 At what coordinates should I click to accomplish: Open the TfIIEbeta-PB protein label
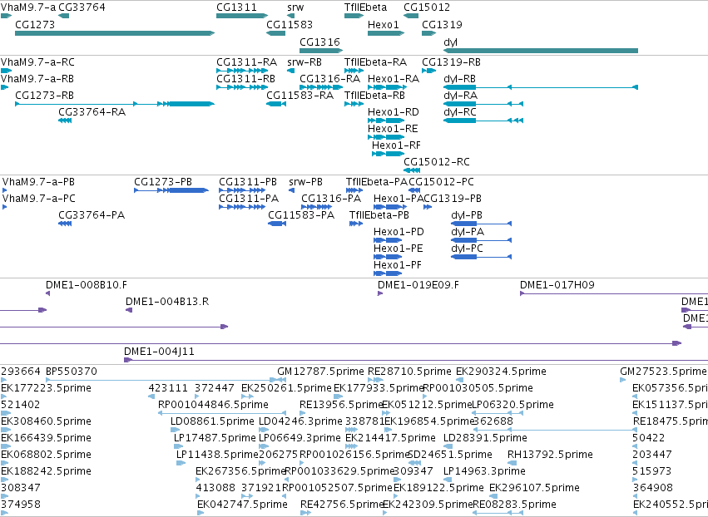point(379,215)
